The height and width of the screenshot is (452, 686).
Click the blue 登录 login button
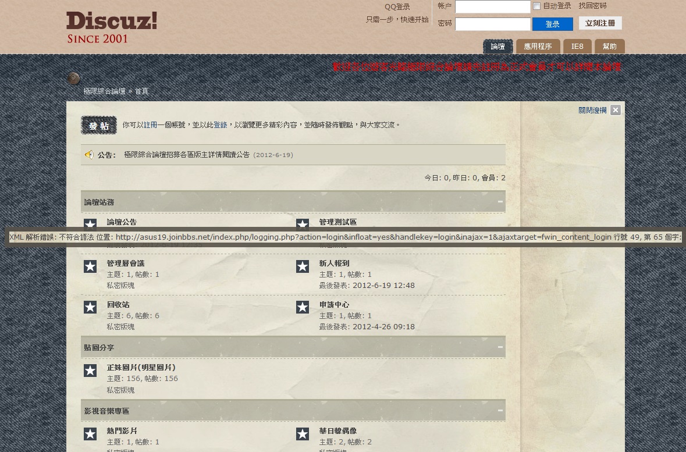point(553,24)
